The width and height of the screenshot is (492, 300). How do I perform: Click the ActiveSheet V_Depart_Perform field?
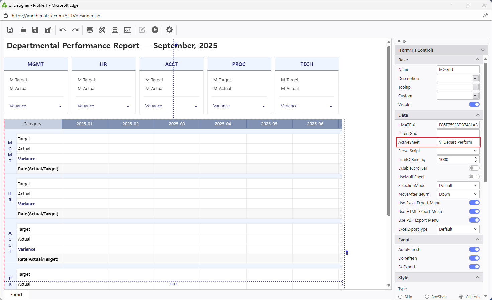tap(458, 142)
